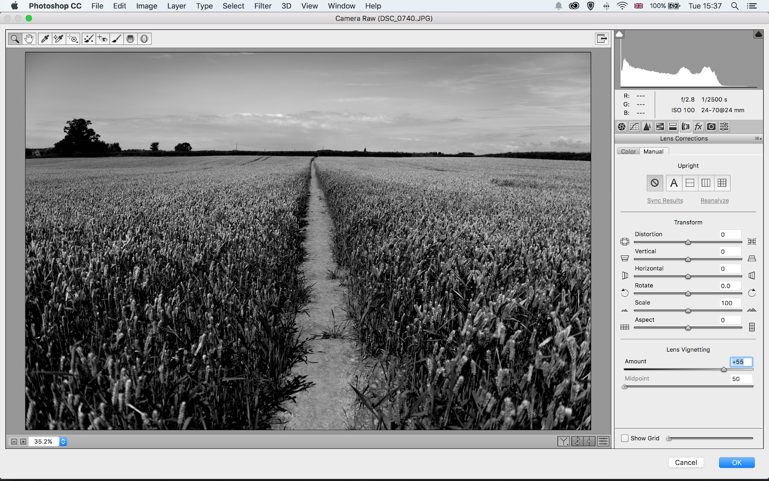
Task: Open the Apple menu
Action: pyautogui.click(x=14, y=6)
